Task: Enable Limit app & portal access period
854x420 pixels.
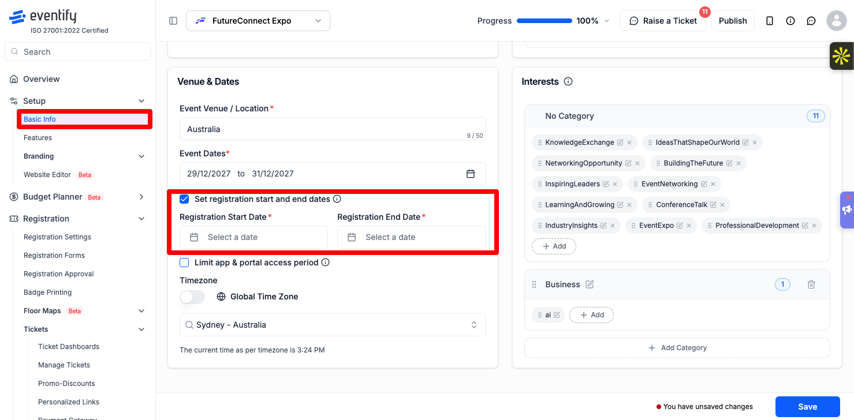Action: tap(184, 262)
